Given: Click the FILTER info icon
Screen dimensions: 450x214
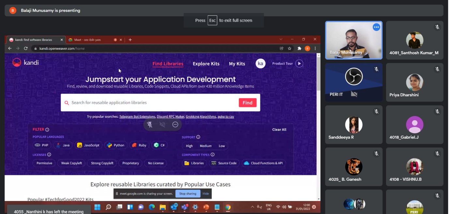Looking at the screenshot, I should coord(47,129).
